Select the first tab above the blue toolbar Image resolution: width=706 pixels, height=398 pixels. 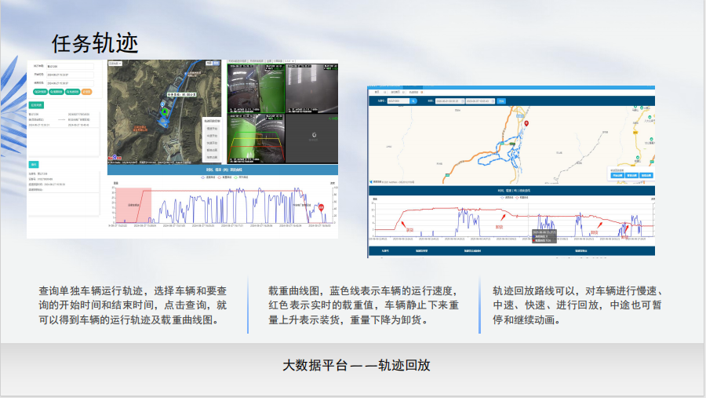tap(376, 90)
